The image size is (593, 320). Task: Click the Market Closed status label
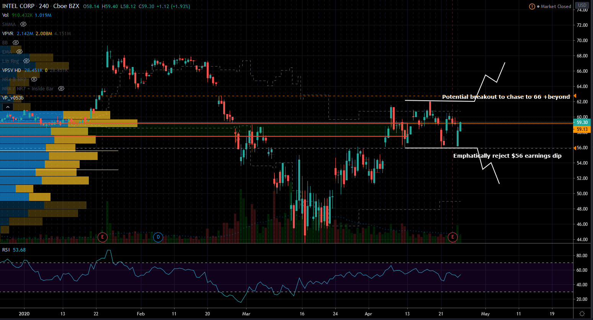555,7
